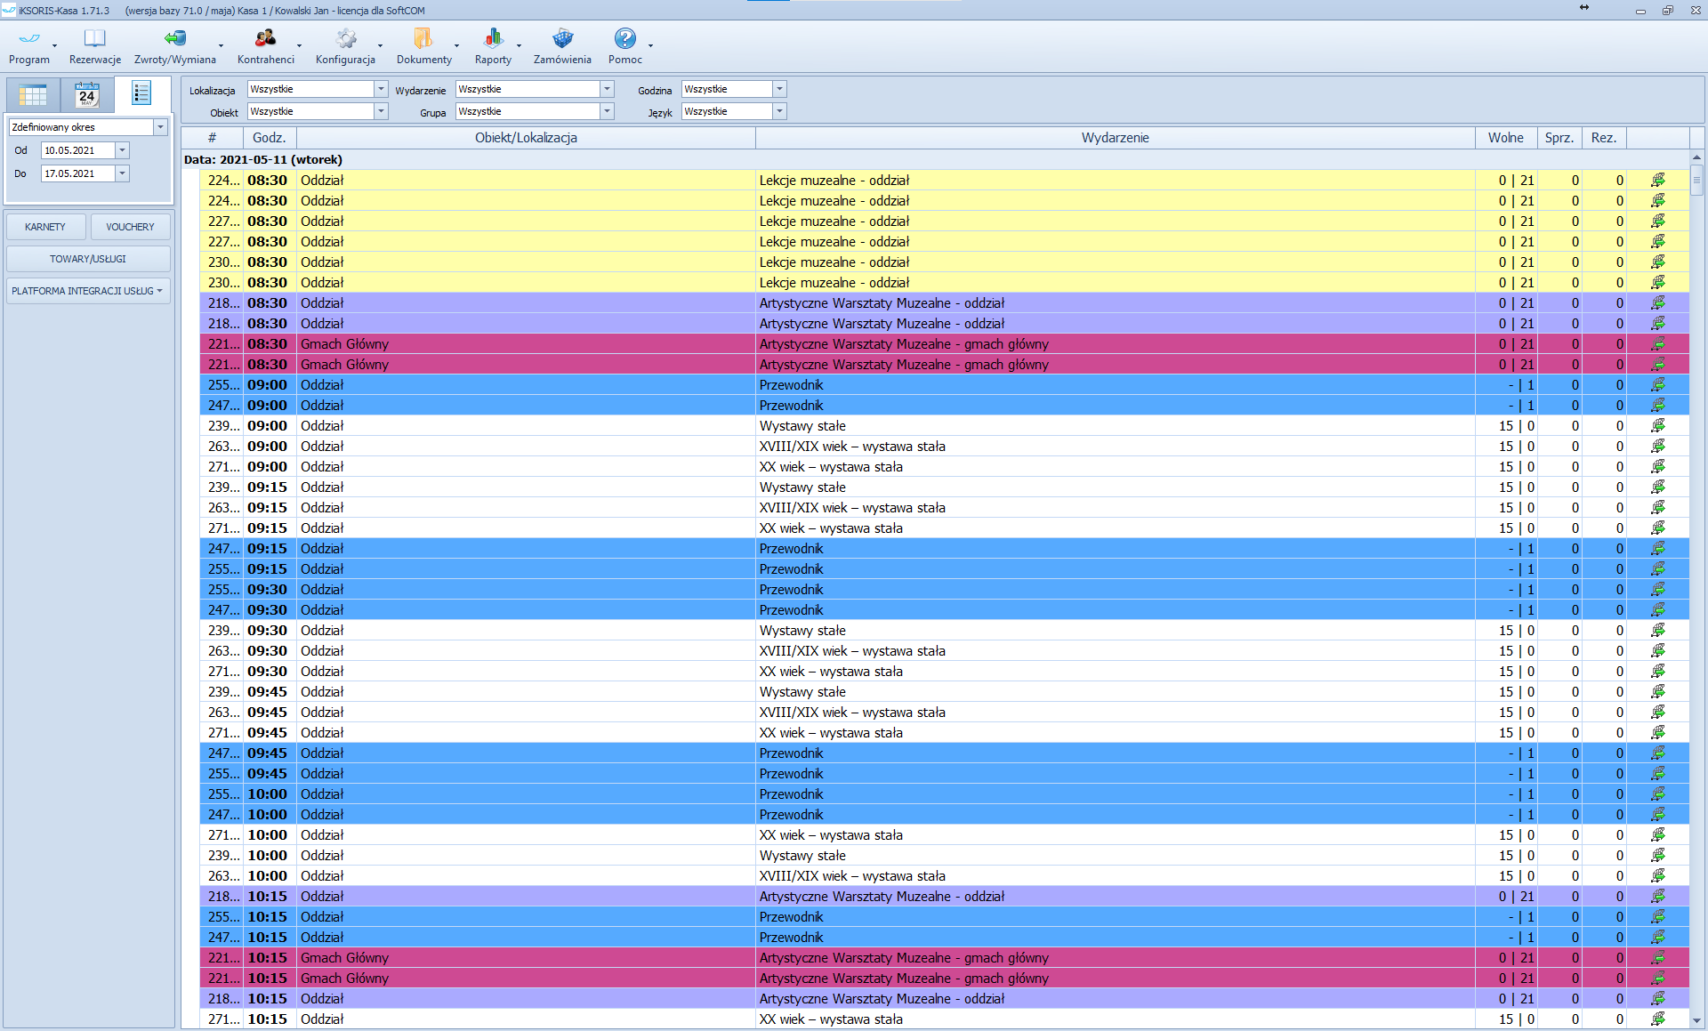This screenshot has width=1708, height=1031.
Task: Select the list view tab
Action: click(x=141, y=93)
